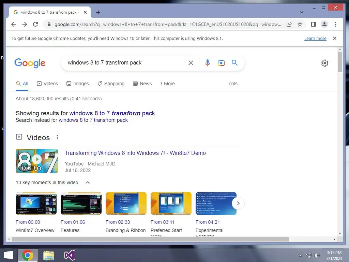Screen dimensions: 349x262
Task: Switch to the Videos results tab
Action: pos(47,84)
